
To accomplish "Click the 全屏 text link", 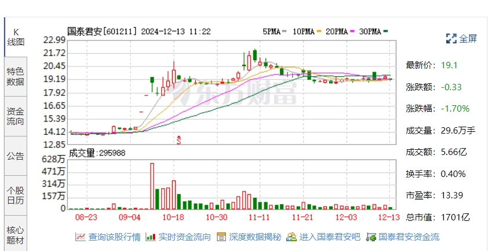I will [468, 39].
